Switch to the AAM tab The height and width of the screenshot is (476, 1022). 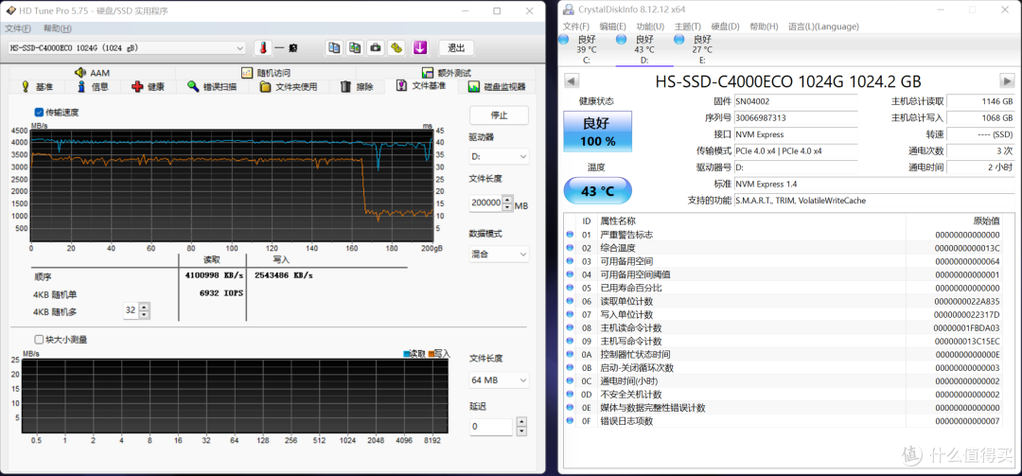91,72
